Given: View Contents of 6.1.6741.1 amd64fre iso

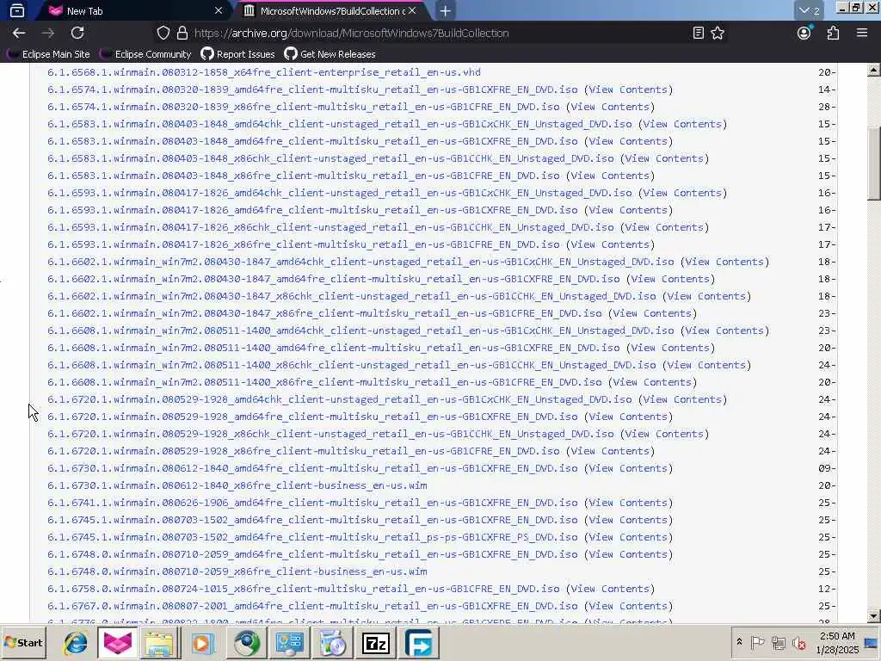Looking at the screenshot, I should pyautogui.click(x=629, y=503).
